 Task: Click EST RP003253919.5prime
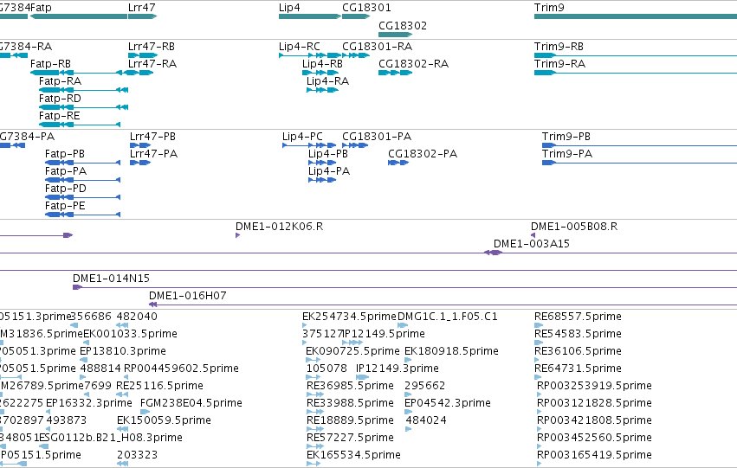[595, 387]
